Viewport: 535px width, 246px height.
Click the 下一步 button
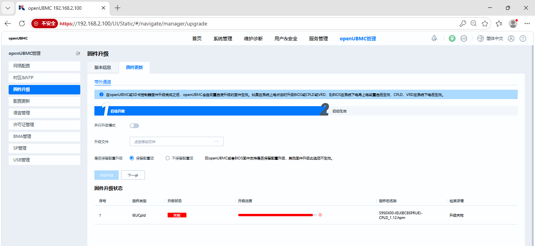click(x=133, y=175)
